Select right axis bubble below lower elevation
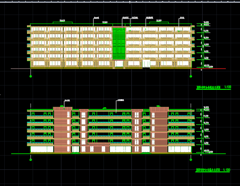 (191, 160)
